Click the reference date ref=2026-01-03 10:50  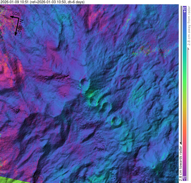click(x=48, y=2)
